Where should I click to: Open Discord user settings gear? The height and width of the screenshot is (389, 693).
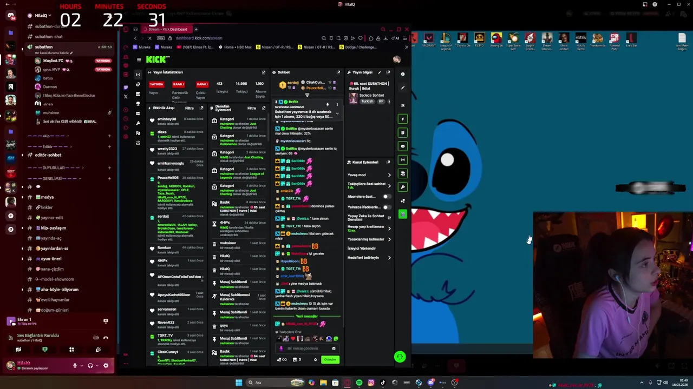[x=106, y=366]
